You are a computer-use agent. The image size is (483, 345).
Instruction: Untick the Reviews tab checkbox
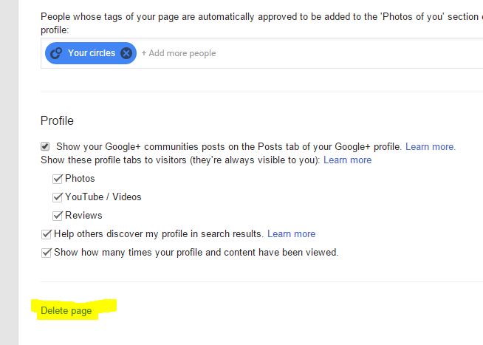pyautogui.click(x=58, y=216)
